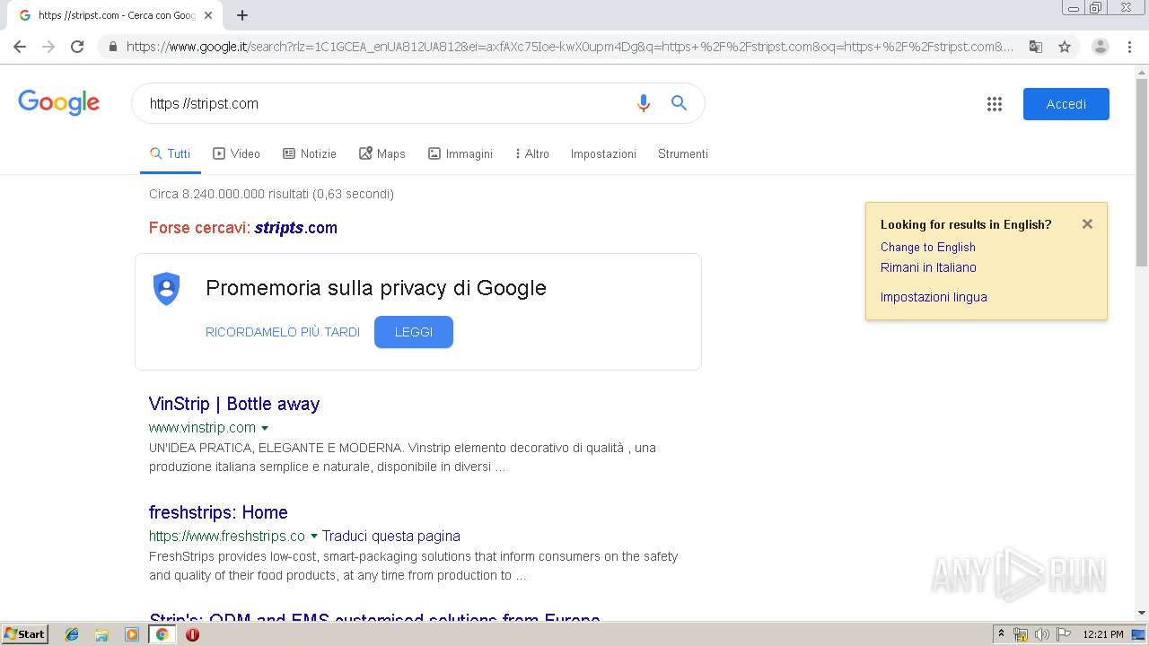1149x646 pixels.
Task: Click the address bar URL
Action: tap(570, 47)
